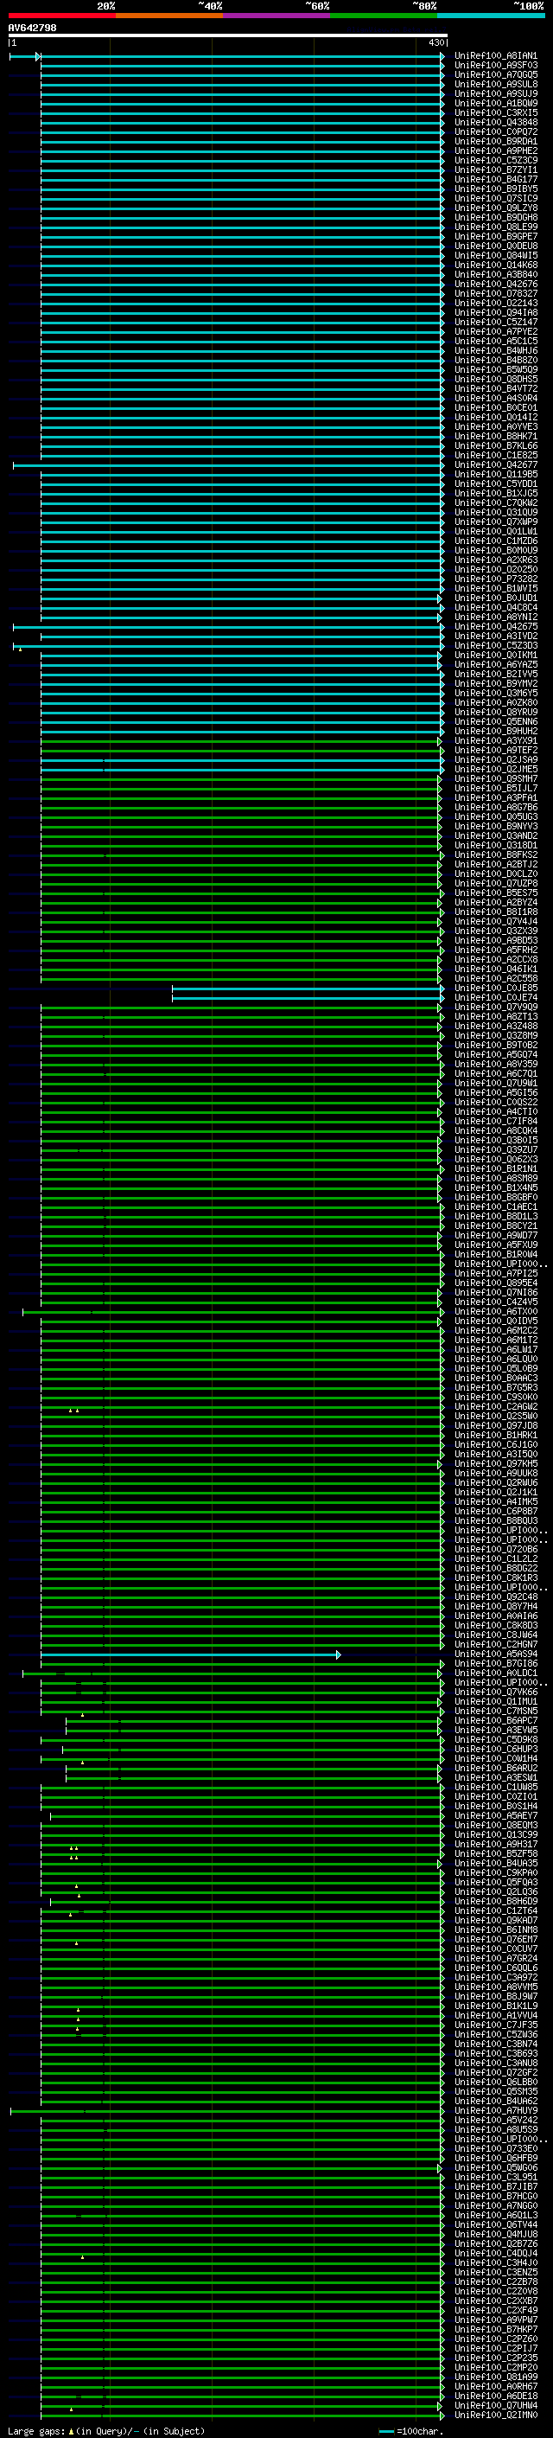Click the label UniRef100_A7GR24
The image size is (553, 2438).
pyautogui.click(x=495, y=1958)
